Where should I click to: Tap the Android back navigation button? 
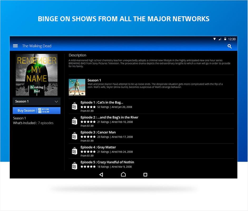pos(101,175)
